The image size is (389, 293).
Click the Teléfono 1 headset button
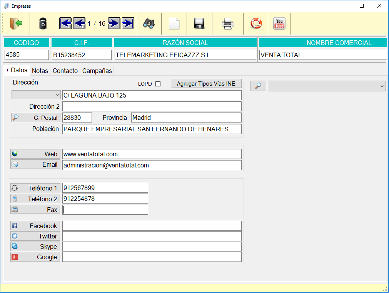(35, 188)
